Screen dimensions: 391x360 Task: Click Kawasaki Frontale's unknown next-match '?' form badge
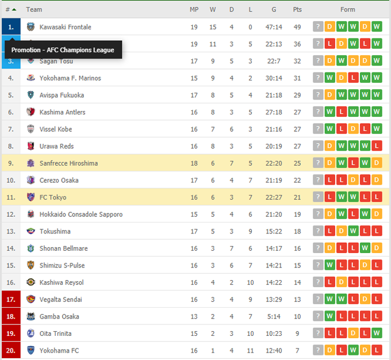[x=317, y=27]
